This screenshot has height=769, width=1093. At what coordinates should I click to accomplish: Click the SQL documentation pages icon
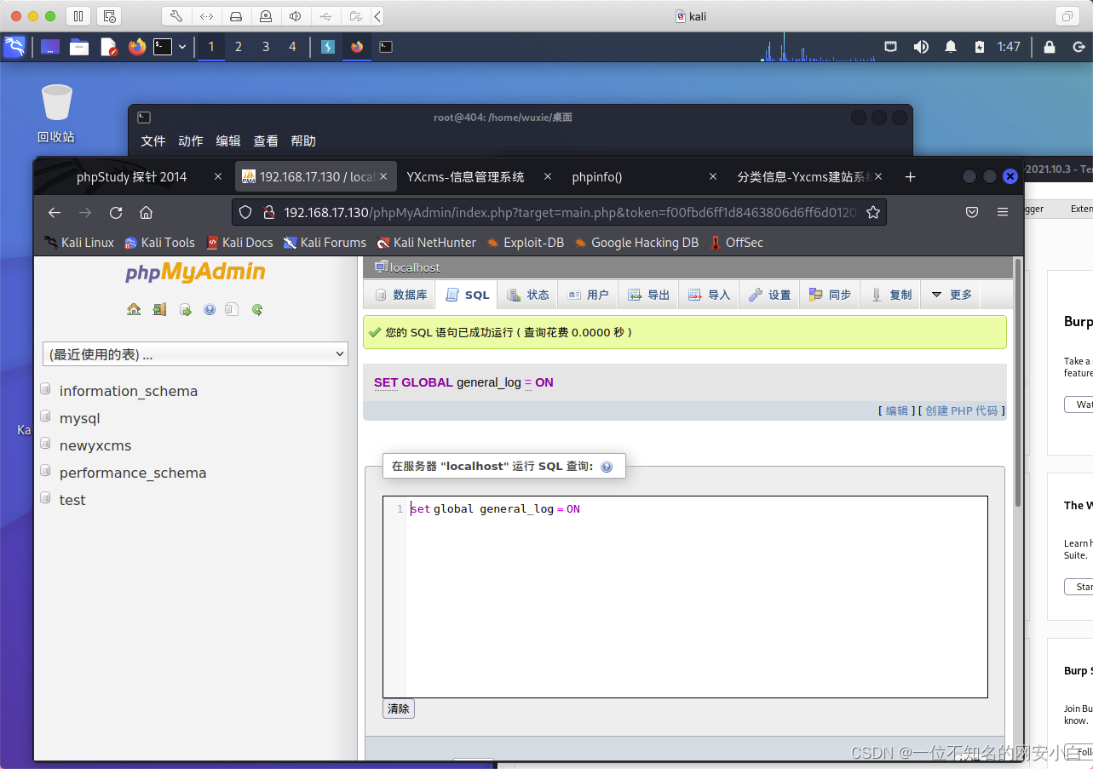tap(232, 310)
